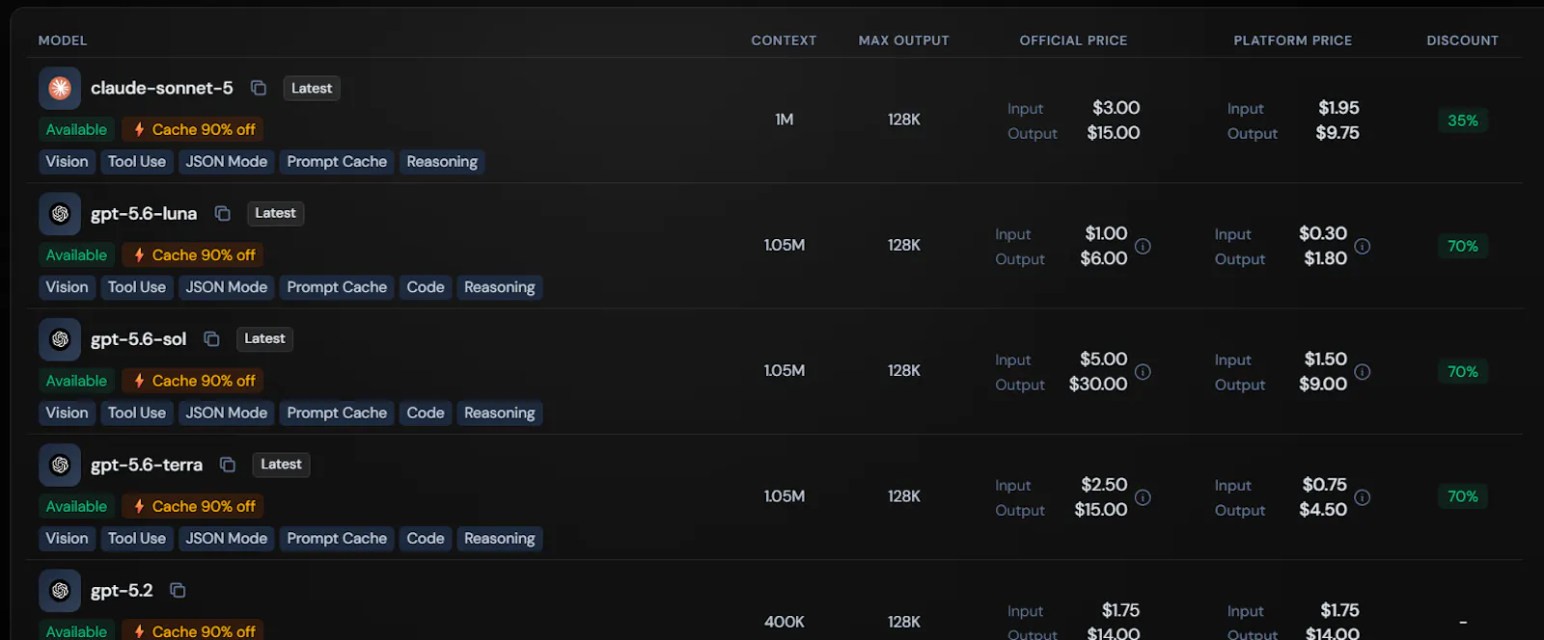Open platform price info for gpt-5.6-terra
1544x640 pixels.
tap(1363, 497)
